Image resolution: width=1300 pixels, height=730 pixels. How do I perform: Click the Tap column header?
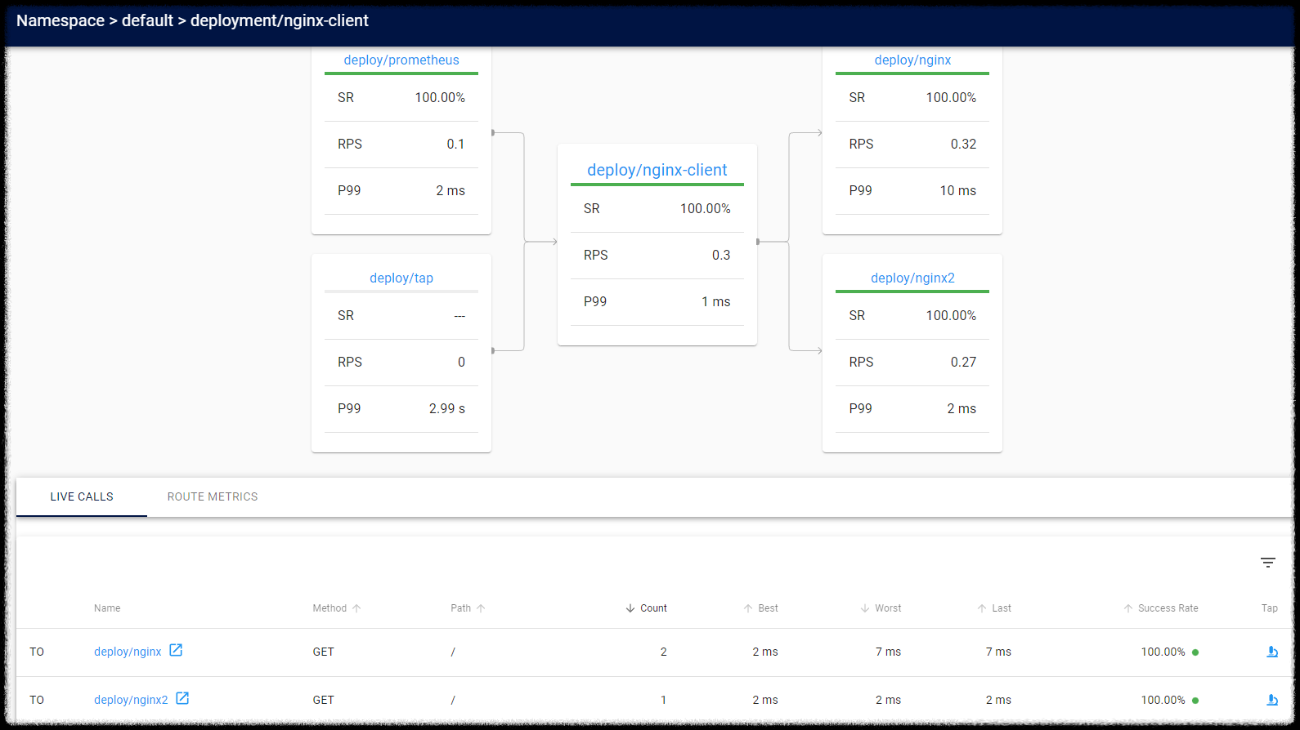tap(1269, 608)
